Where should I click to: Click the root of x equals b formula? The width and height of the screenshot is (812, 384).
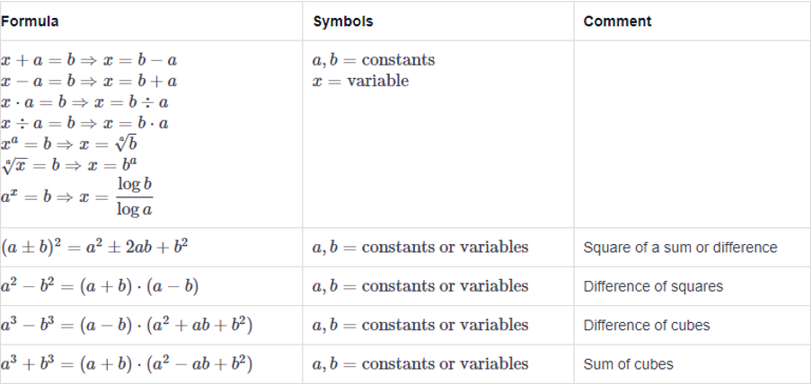click(x=69, y=164)
